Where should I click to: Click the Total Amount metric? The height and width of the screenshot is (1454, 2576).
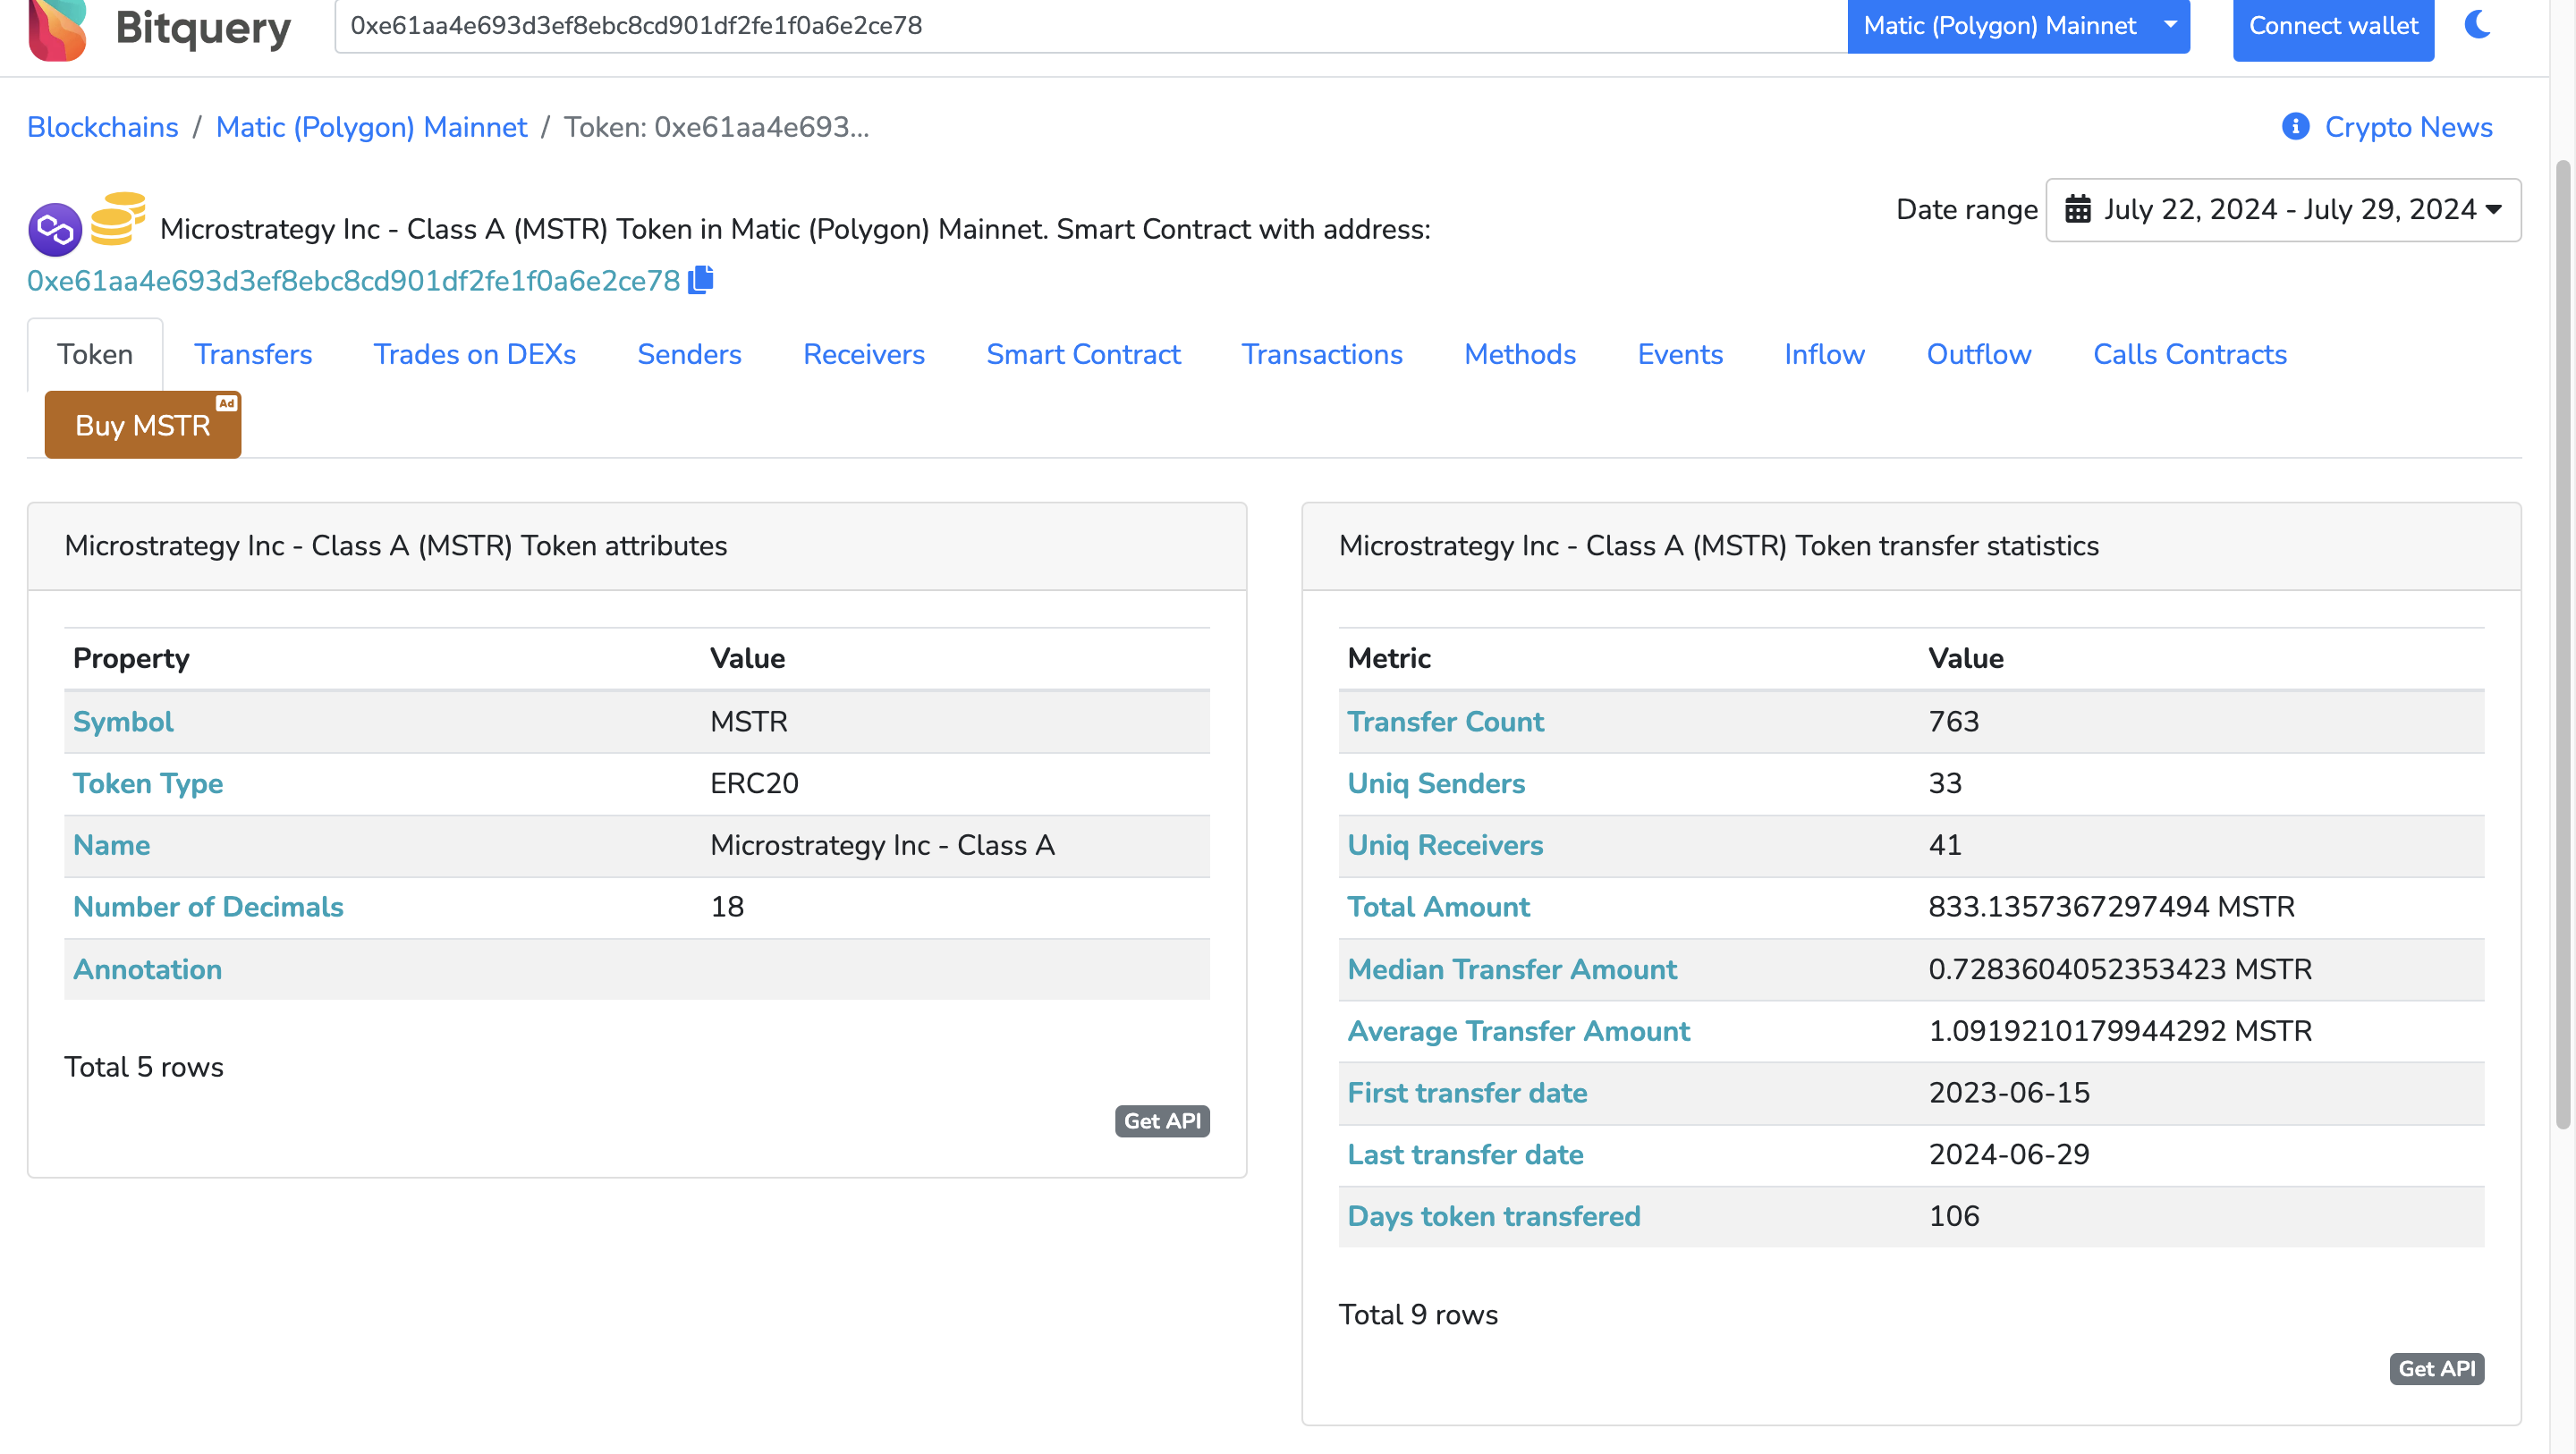pos(1438,907)
